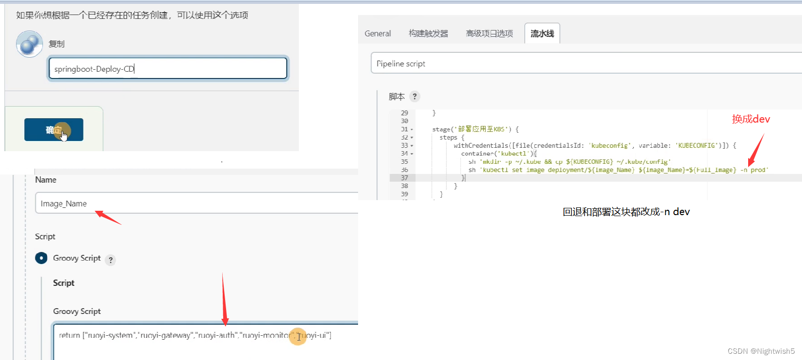Click the container('kubectl') code line

(499, 154)
